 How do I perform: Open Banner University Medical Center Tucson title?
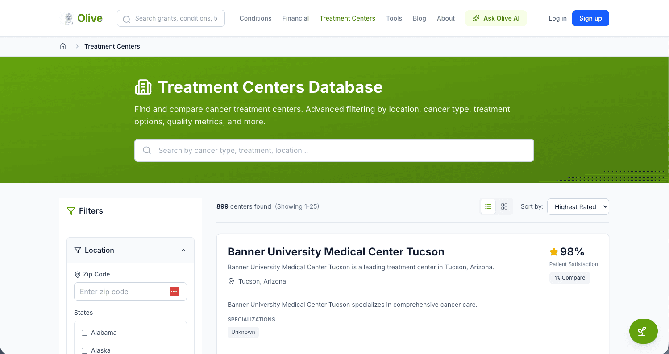(336, 252)
